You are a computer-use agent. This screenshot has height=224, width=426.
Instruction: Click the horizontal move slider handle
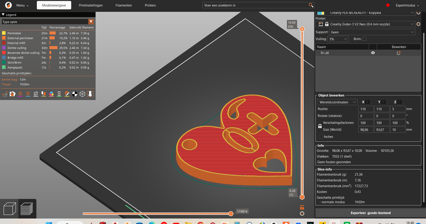[x=231, y=213]
